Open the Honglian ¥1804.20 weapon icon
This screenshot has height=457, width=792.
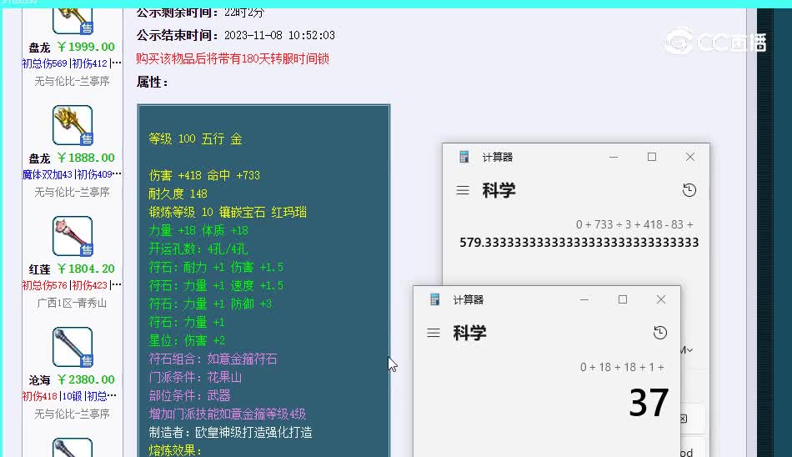point(73,236)
